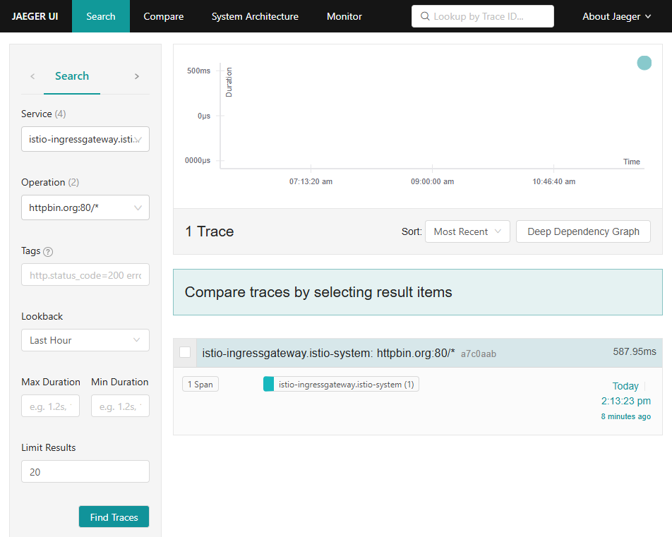Click the left arrow beside sidebar Search tab
The image size is (672, 537).
(32, 76)
